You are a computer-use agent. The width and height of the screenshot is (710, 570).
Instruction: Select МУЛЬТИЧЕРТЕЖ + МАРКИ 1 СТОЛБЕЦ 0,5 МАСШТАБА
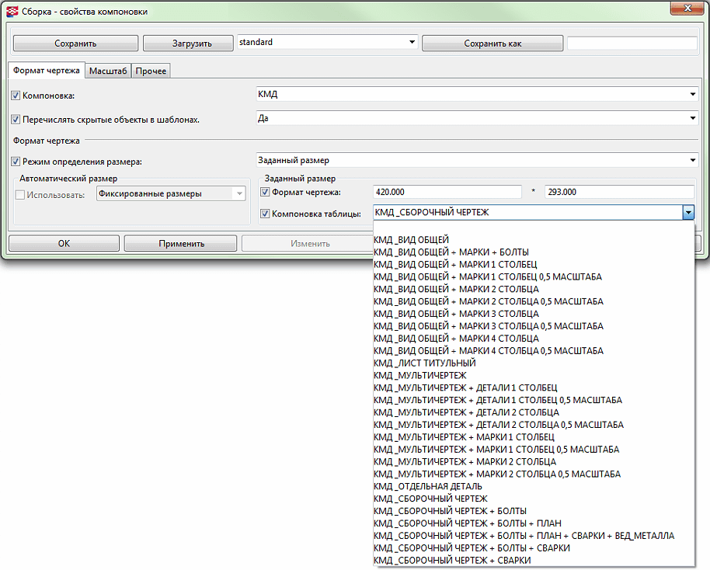pyautogui.click(x=534, y=450)
